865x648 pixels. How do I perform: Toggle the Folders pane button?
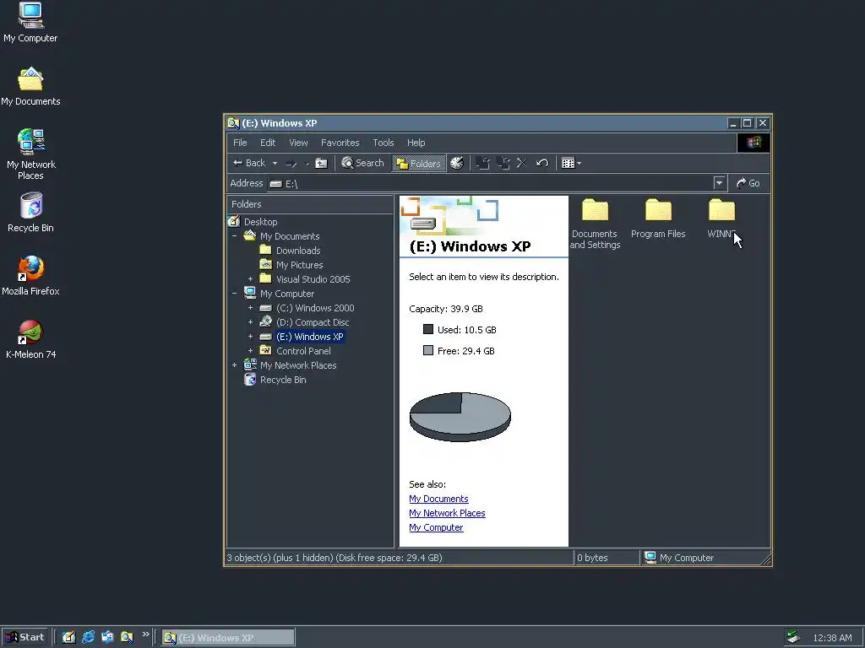pos(419,163)
